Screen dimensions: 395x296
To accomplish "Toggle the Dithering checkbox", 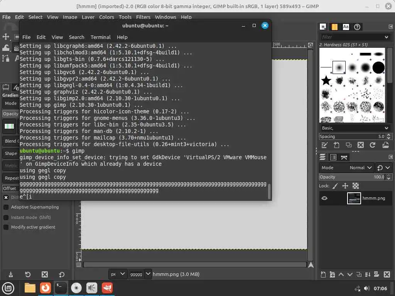I will (6, 197).
